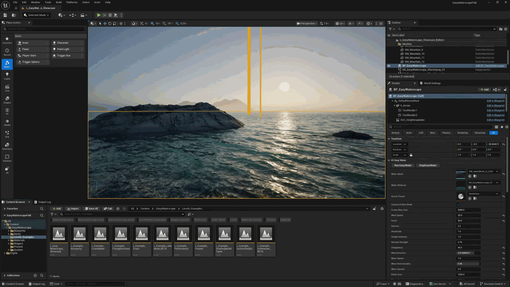510x287 pixels.
Task: Open Cine category in Place Actors
Action: 7,88
